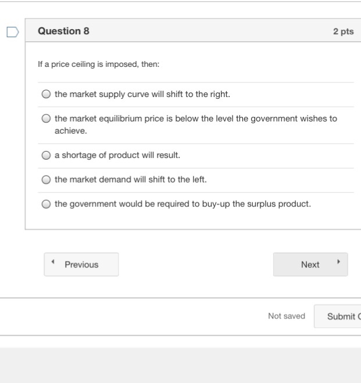Select radio for government buy-up of surplus
The image size is (361, 383).
point(47,205)
